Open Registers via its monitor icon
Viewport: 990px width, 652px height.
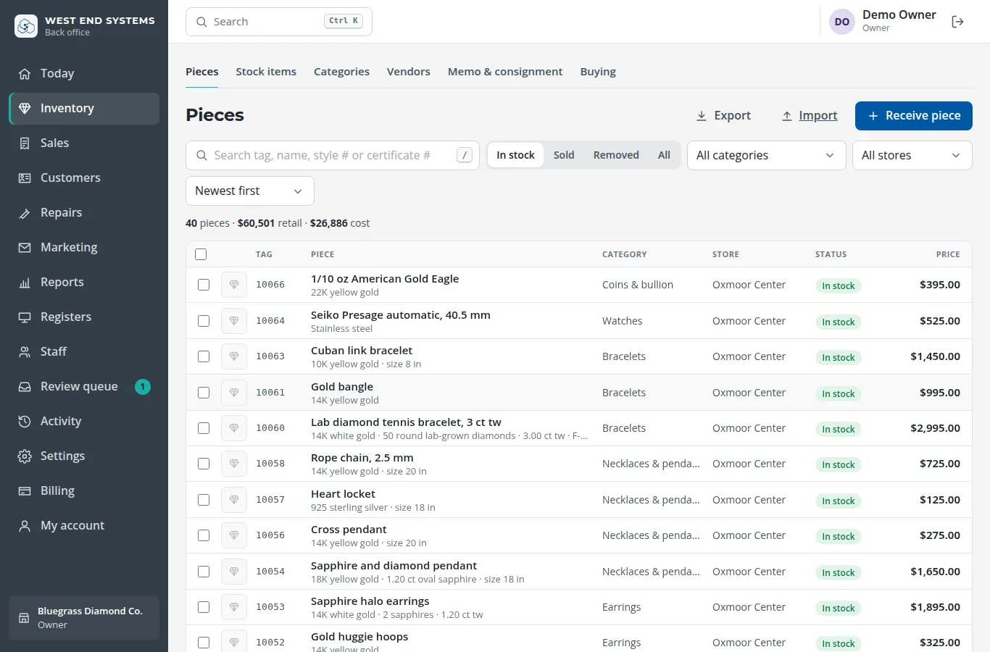pos(25,317)
